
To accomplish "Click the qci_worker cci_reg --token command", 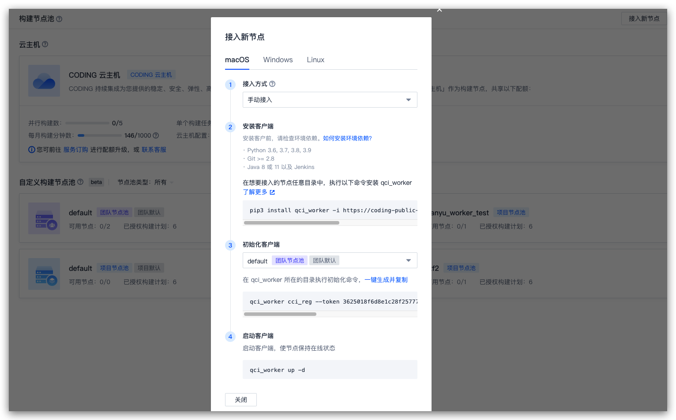I will tap(330, 302).
